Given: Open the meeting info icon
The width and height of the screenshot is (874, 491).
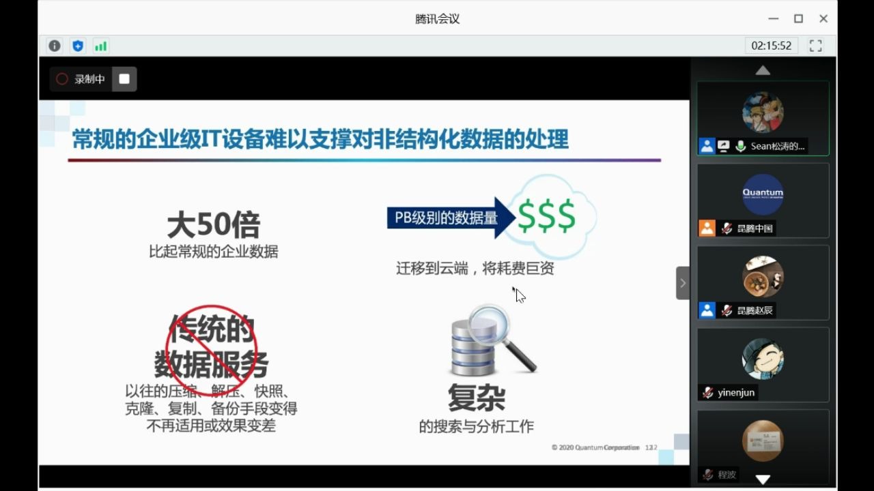Looking at the screenshot, I should 54,46.
